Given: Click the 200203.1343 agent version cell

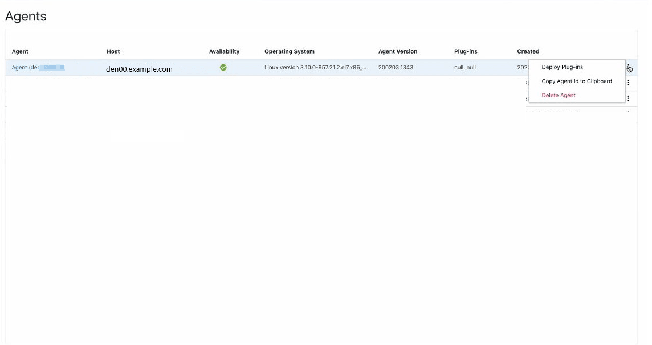Looking at the screenshot, I should [395, 67].
